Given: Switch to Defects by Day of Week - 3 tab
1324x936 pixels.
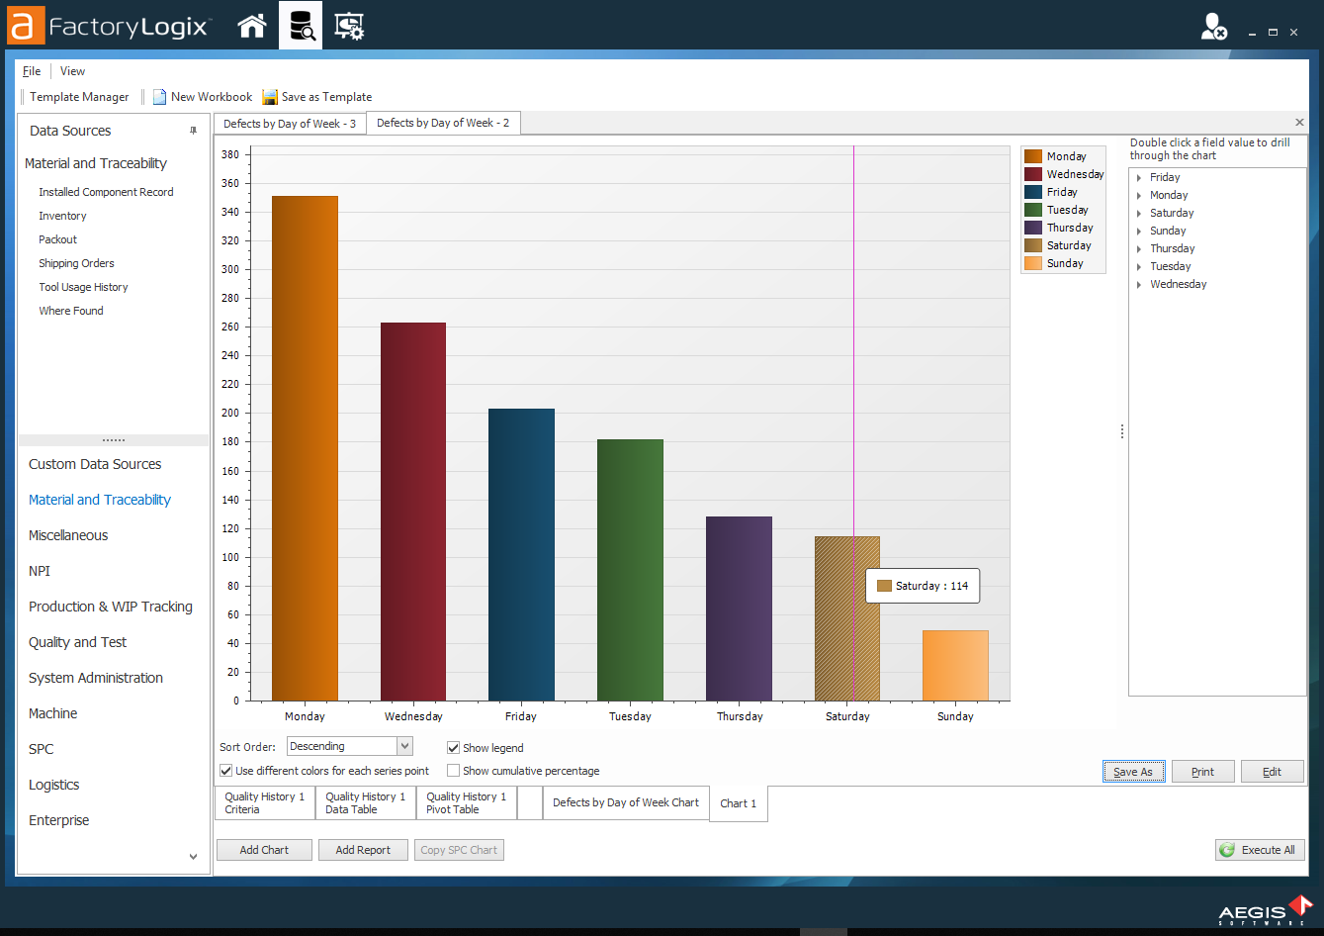Looking at the screenshot, I should click(289, 124).
